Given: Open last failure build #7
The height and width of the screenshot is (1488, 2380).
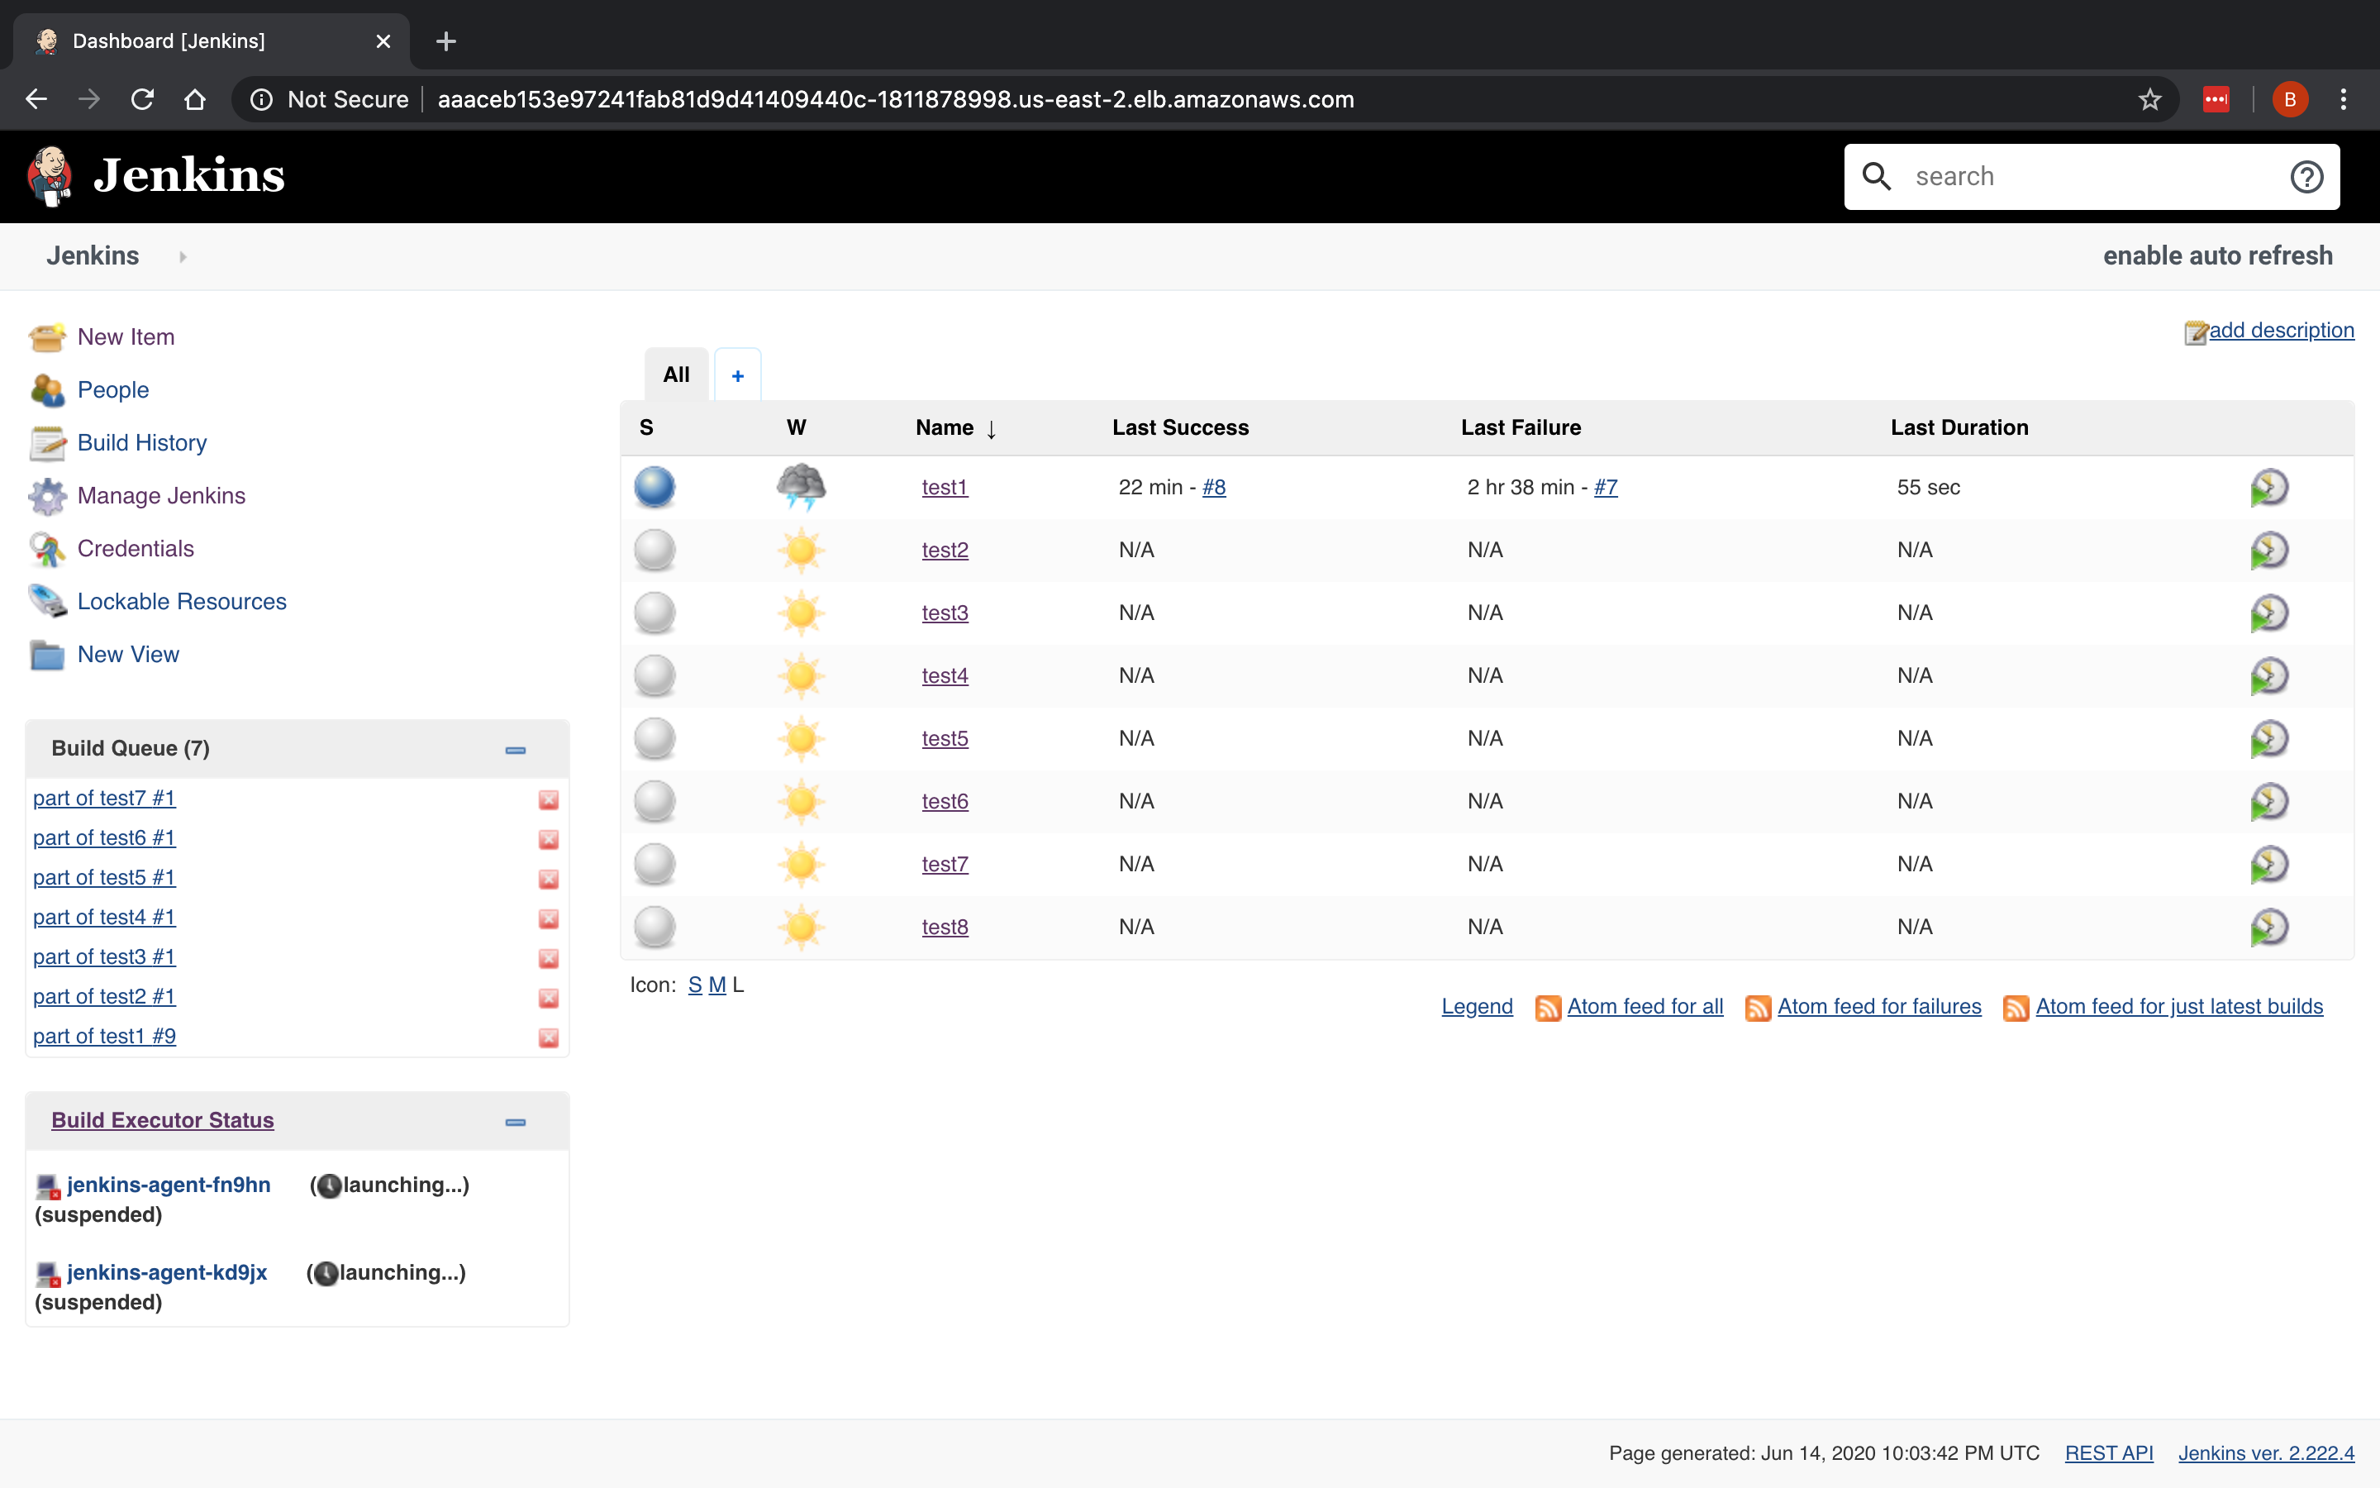Looking at the screenshot, I should coord(1606,487).
